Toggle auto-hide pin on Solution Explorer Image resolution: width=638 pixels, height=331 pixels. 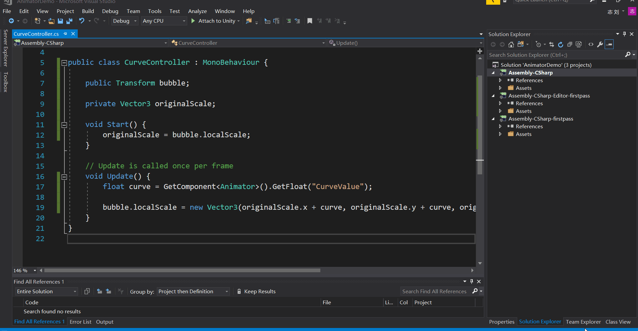point(624,34)
